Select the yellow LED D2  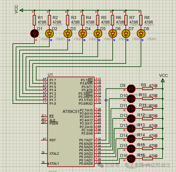pyautogui.click(x=49, y=34)
